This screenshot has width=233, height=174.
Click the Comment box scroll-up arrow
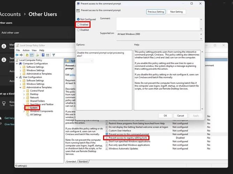[x=201, y=19]
